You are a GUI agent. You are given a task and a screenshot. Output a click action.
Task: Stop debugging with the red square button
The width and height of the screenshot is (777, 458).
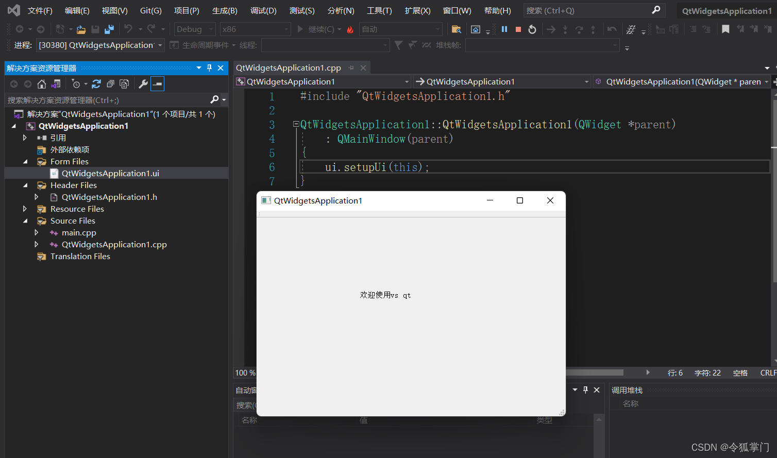518,29
